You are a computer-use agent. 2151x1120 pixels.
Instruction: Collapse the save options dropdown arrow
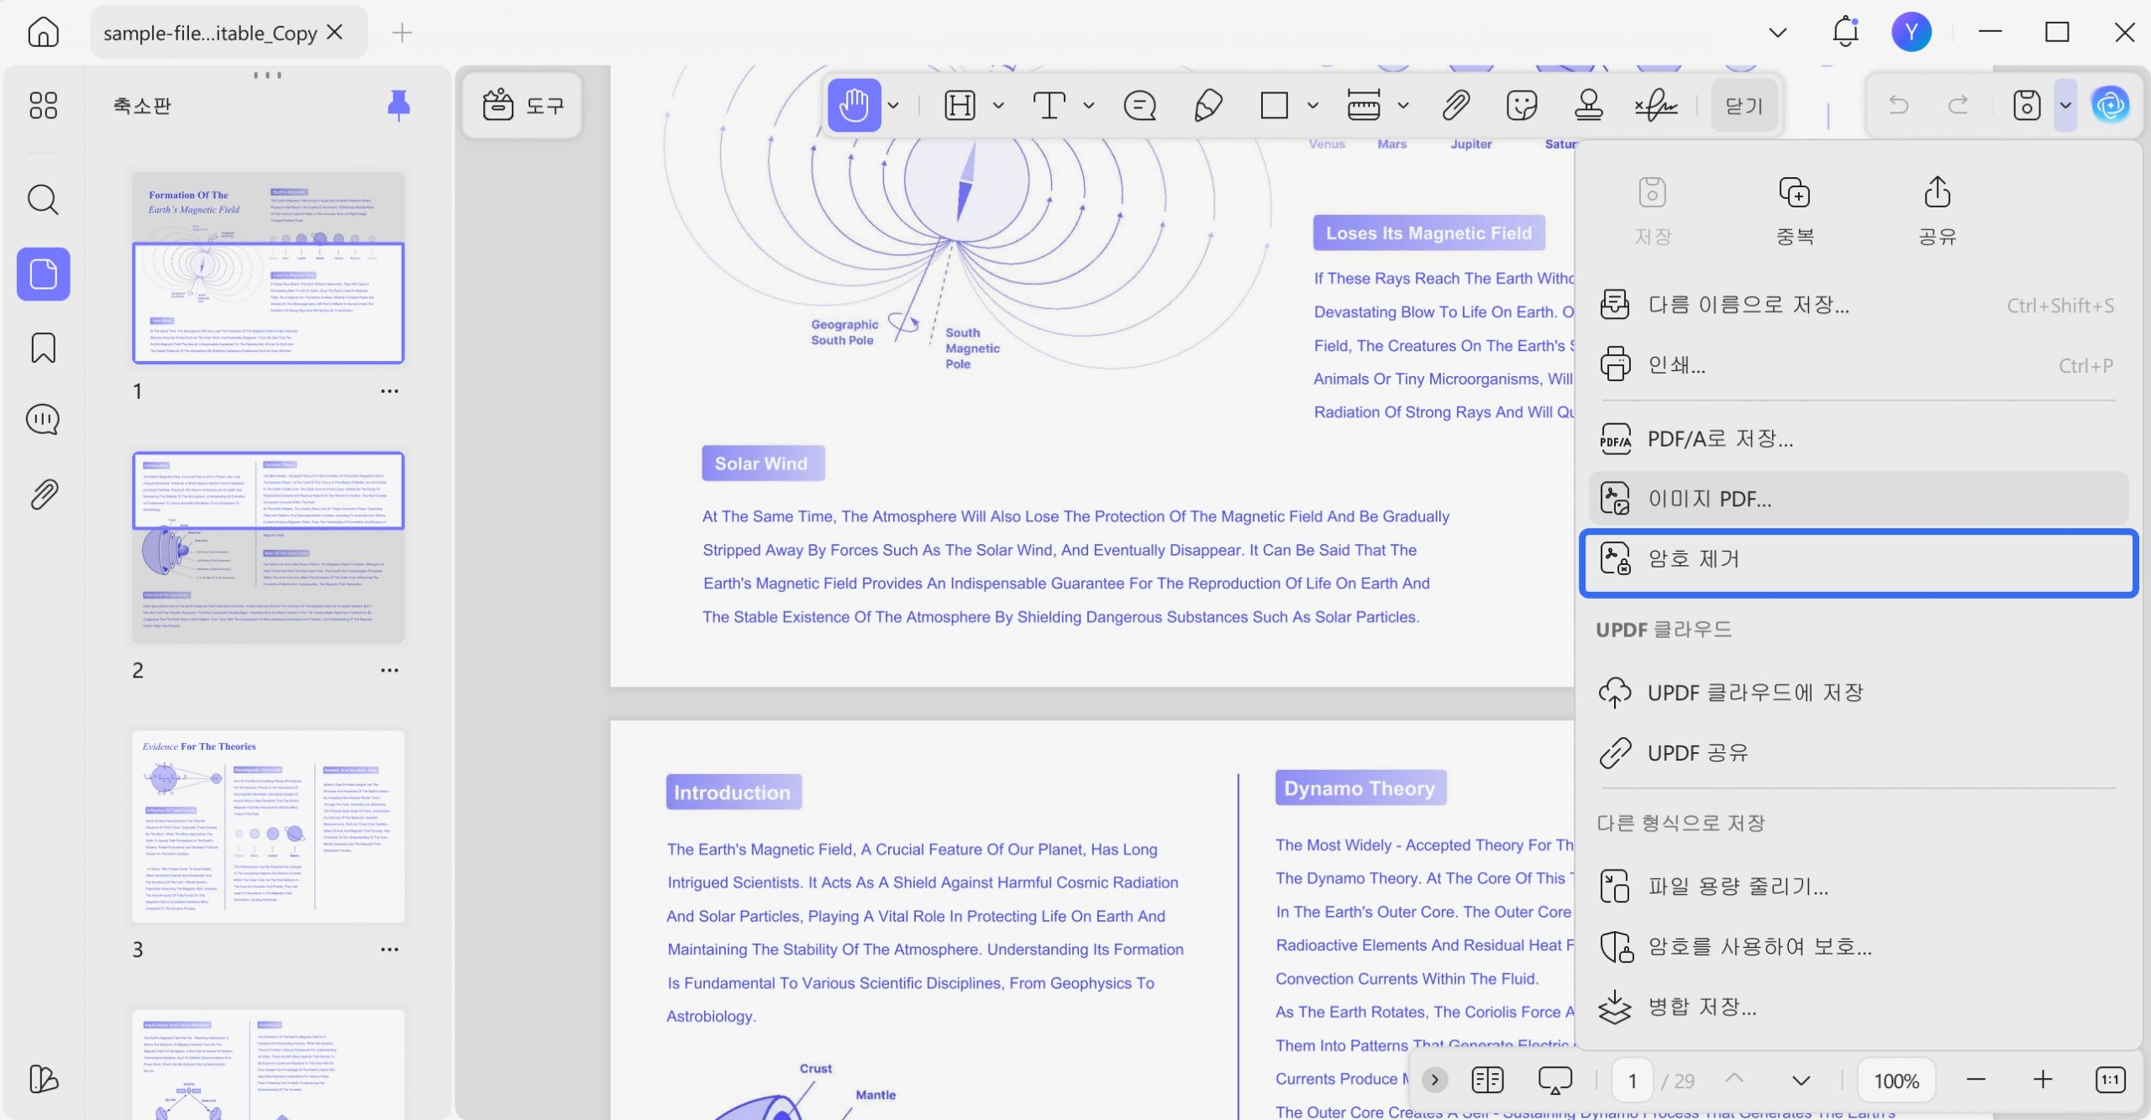2065,106
